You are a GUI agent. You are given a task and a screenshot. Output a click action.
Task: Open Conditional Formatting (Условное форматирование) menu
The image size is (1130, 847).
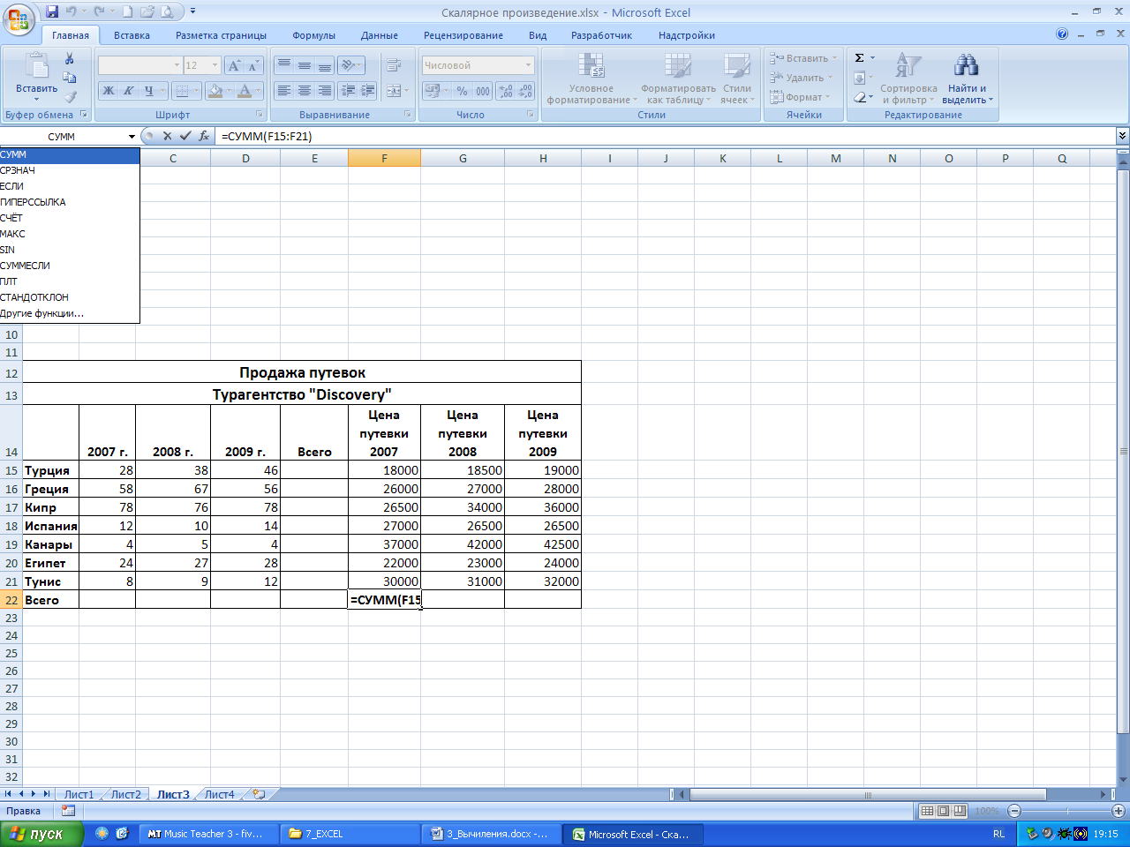591,79
